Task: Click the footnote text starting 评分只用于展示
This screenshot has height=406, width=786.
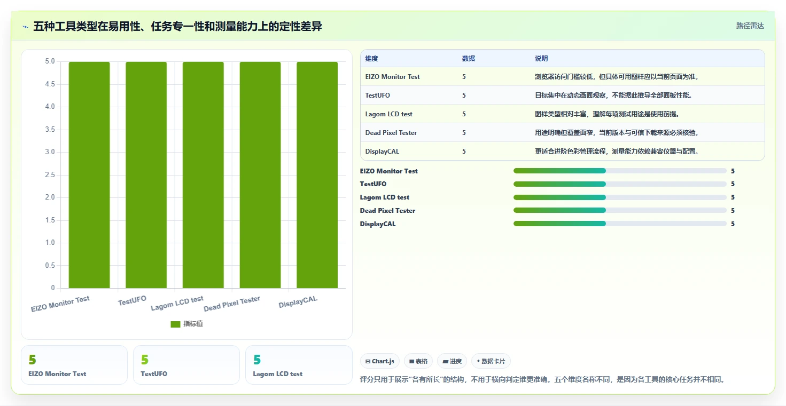Action: click(542, 380)
